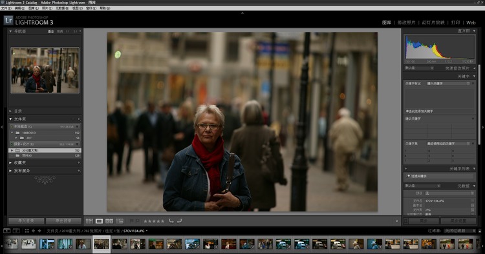Image resolution: width=485 pixels, height=254 pixels.
Task: Click the navigator preview thumbnail
Action: (x=45, y=70)
